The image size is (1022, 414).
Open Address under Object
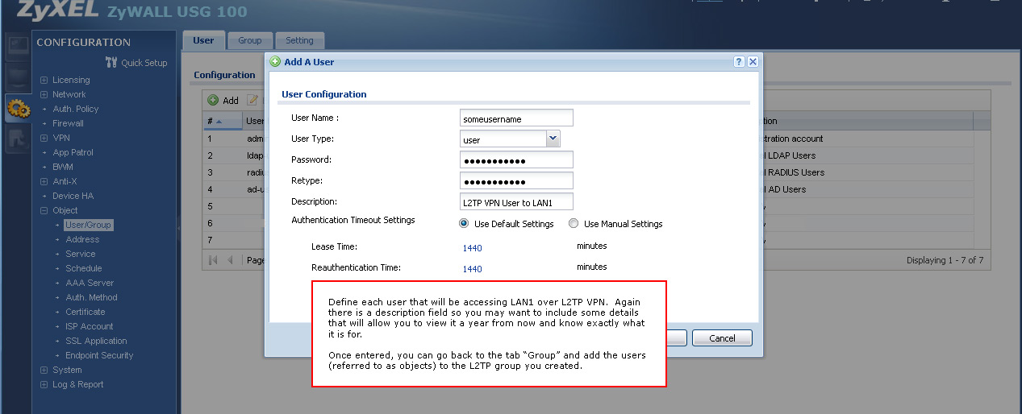(82, 239)
